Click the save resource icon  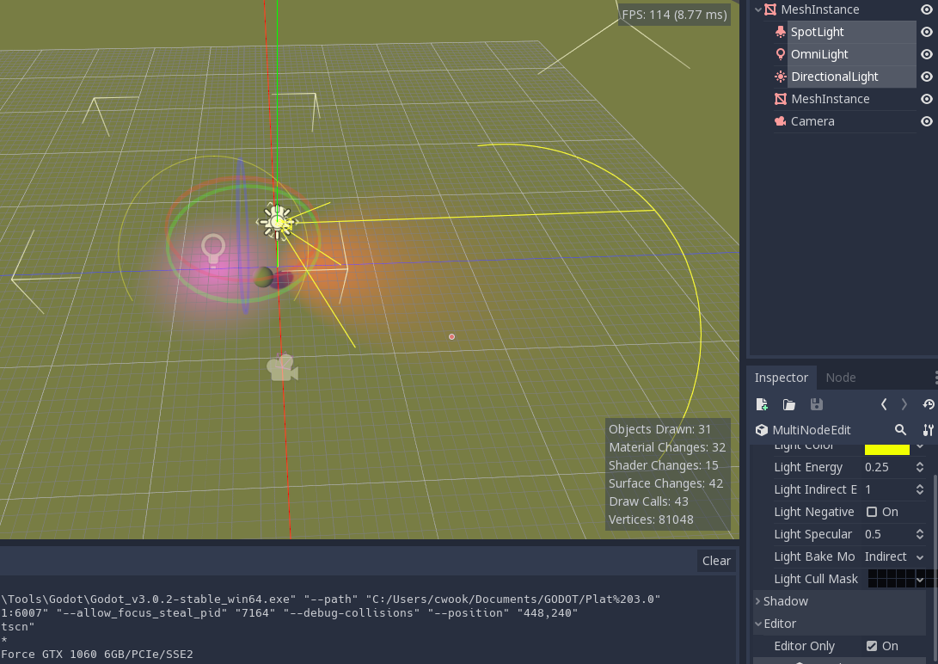click(817, 403)
